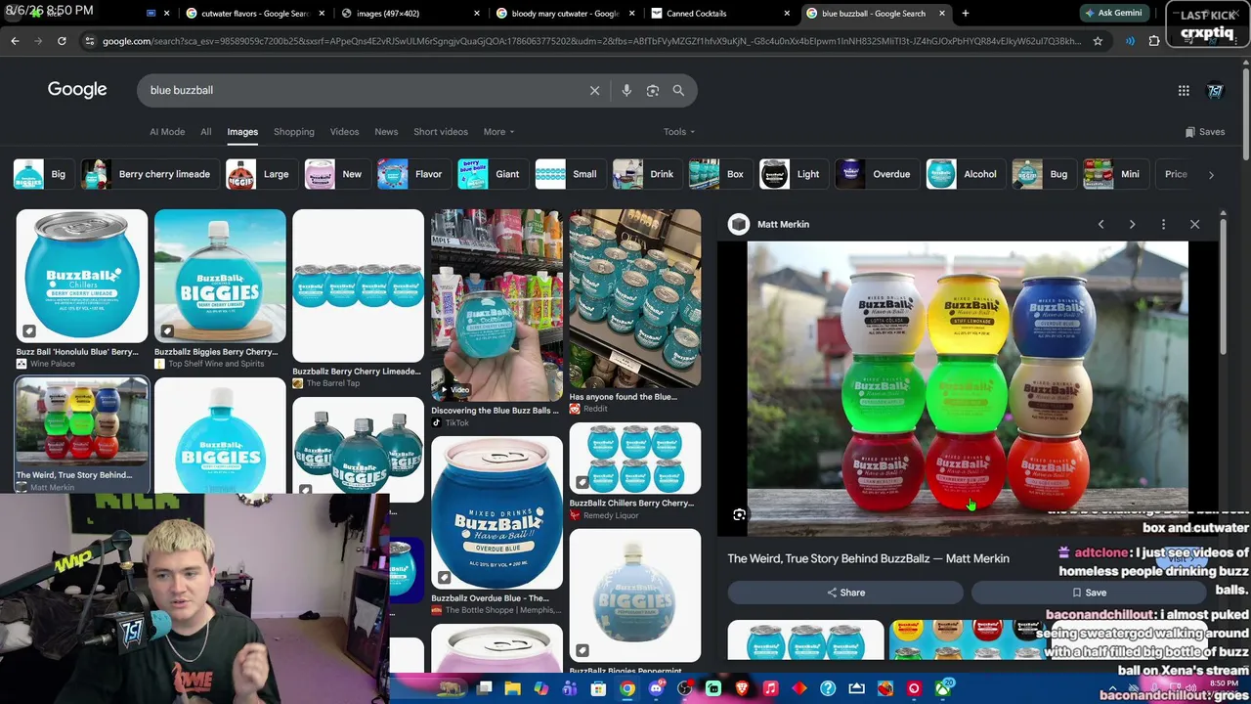Screen dimensions: 1251x704
Task: Open the TikTok Discovering Blue Buzz Balls video
Action: (496, 305)
